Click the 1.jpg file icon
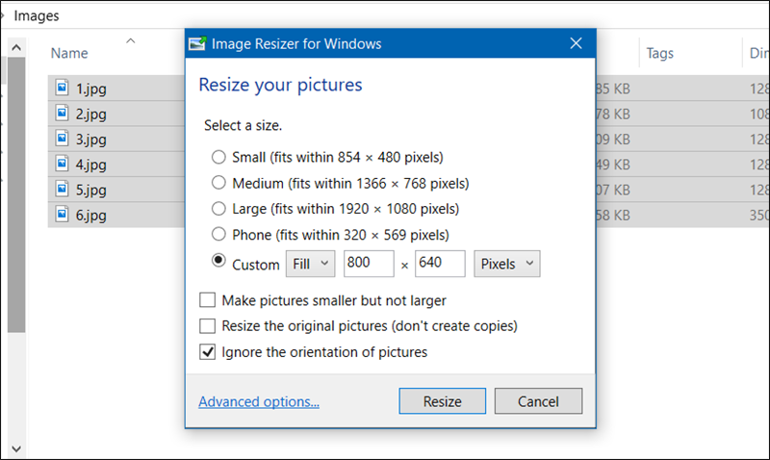The image size is (770, 460). (x=64, y=89)
